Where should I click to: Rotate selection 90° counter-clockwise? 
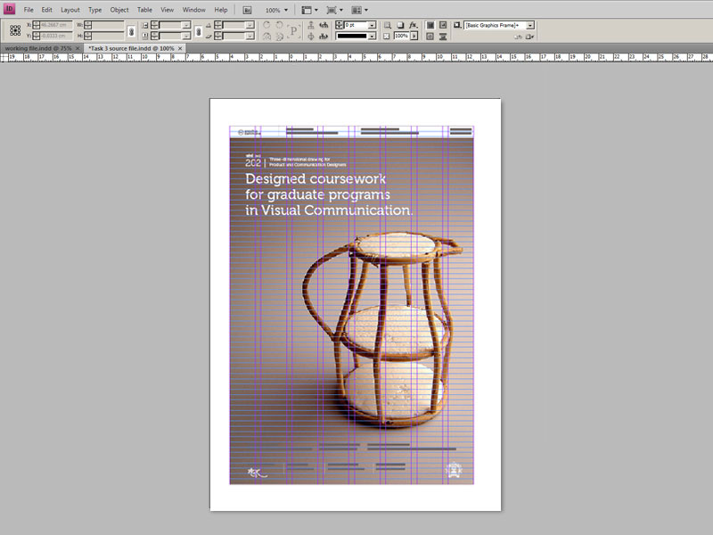(279, 25)
